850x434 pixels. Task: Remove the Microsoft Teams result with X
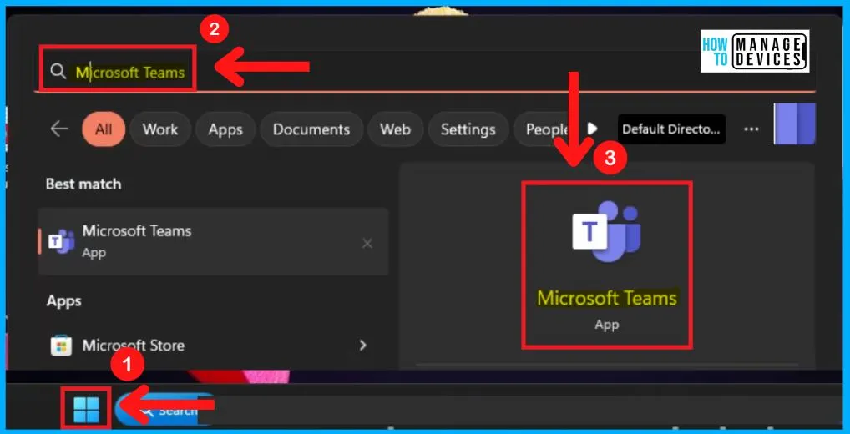[x=367, y=243]
